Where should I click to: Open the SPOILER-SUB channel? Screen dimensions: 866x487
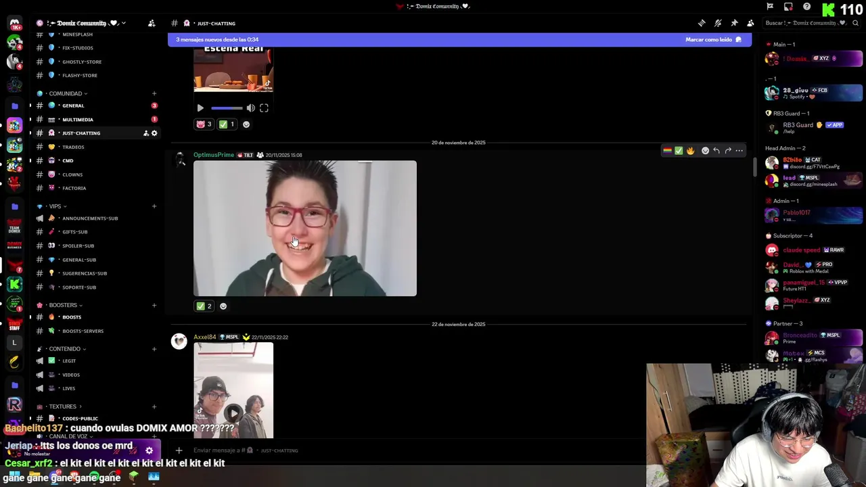coord(97,246)
